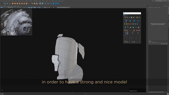The image size is (169, 95).
Task: Click first yellow icon in tool window's top row
Action: pyautogui.click(x=125, y=17)
